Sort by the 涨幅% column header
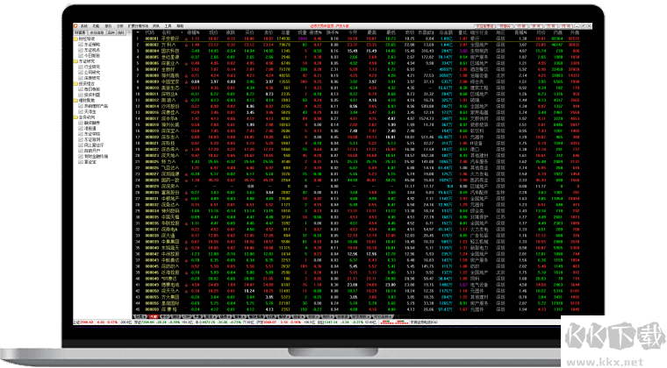The image size is (667, 368). (192, 33)
